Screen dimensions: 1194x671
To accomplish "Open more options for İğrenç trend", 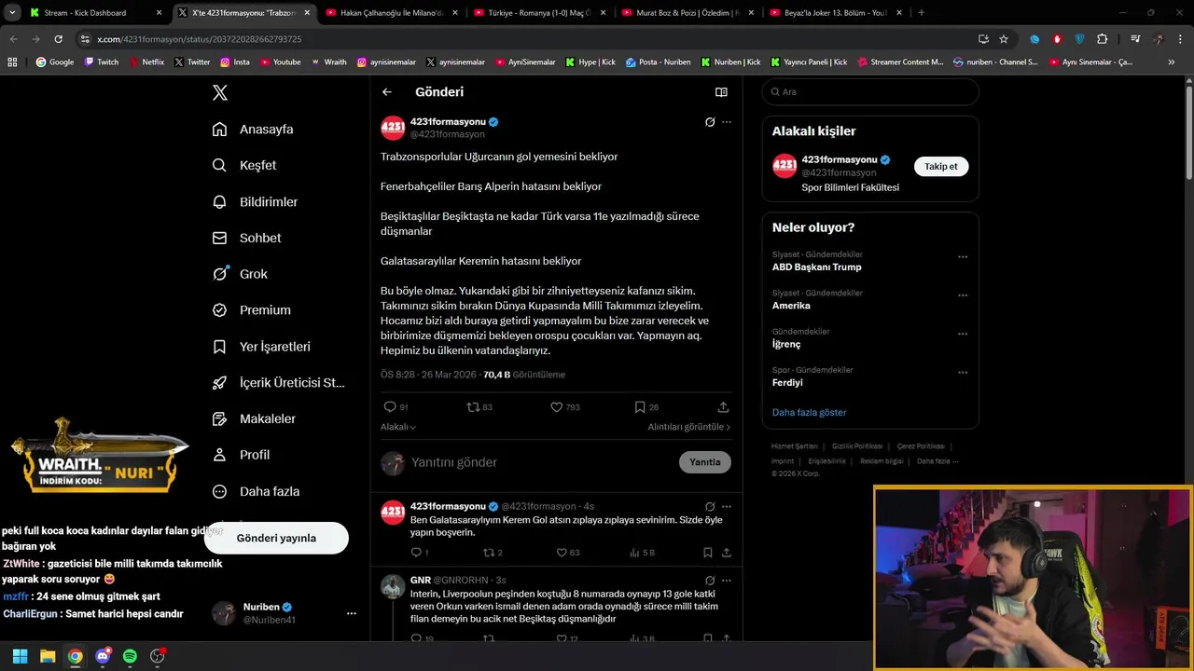I will (x=963, y=334).
